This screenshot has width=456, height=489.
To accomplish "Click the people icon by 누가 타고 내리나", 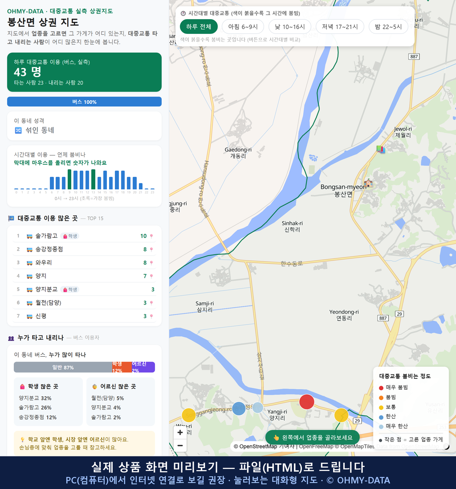I will point(11,338).
